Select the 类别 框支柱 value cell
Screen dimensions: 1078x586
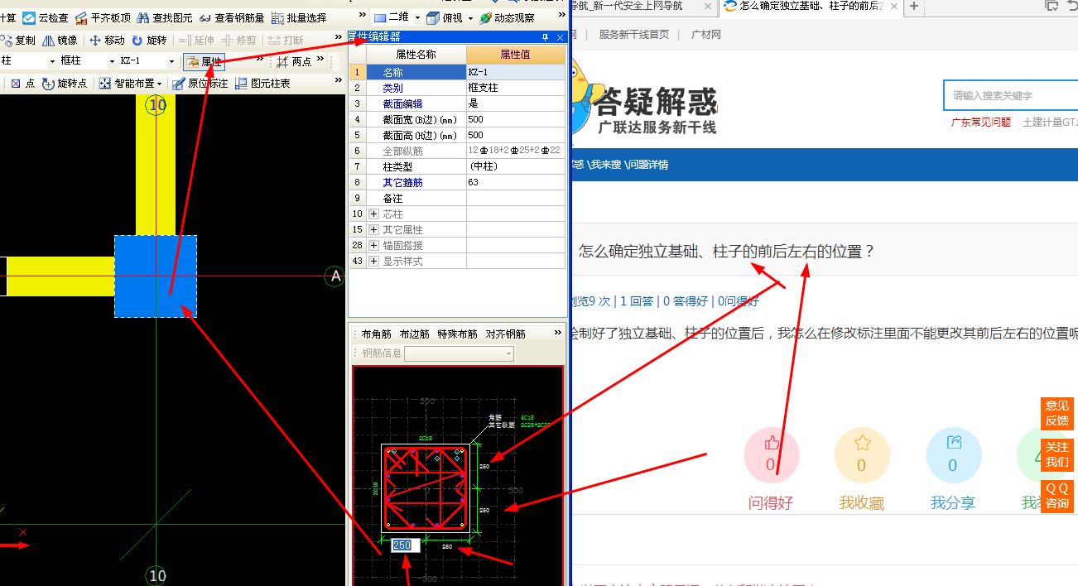pos(516,88)
